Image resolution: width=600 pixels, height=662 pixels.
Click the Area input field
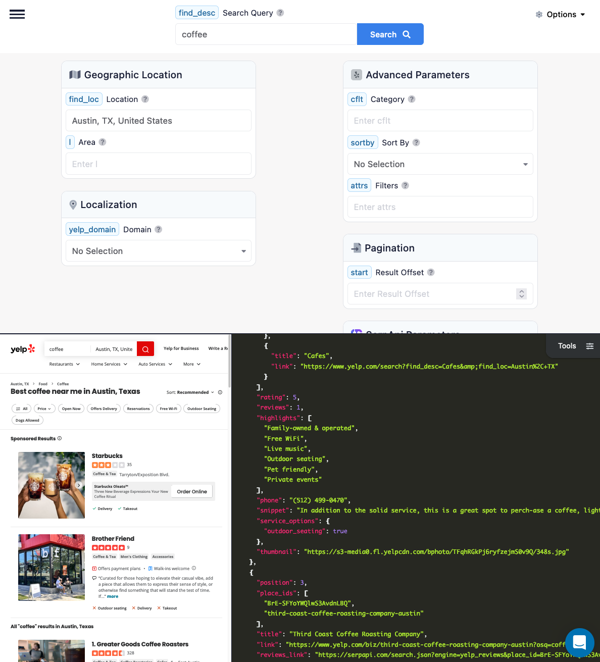pos(159,164)
